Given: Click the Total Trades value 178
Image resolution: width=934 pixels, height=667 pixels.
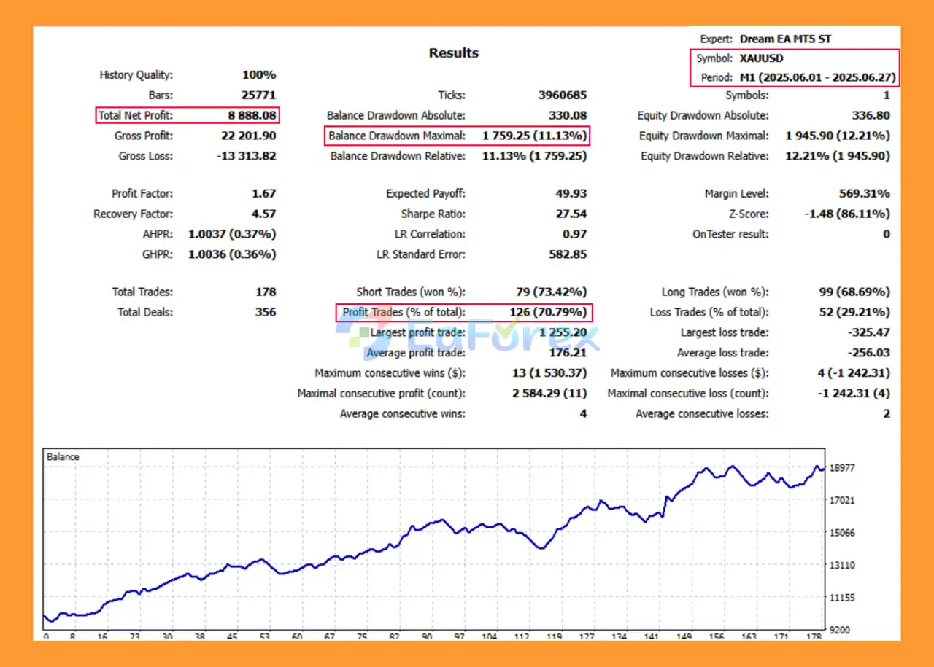Looking at the screenshot, I should point(266,292).
